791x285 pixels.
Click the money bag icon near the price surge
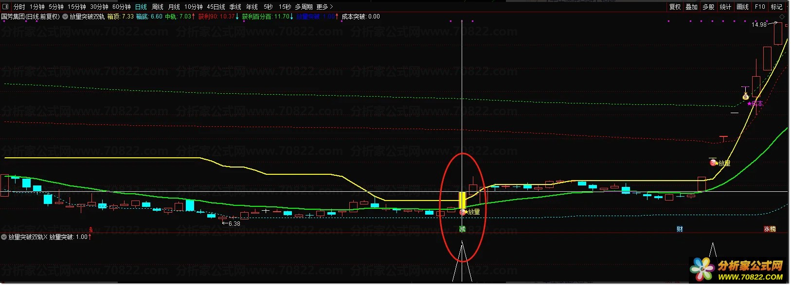click(745, 96)
